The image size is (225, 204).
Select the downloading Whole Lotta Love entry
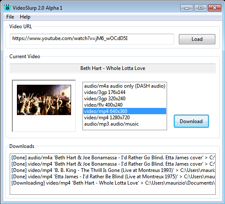pyautogui.click(x=112, y=183)
